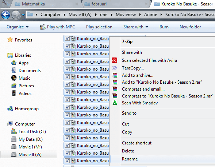Click Movienew in the breadcrumb path
The image size is (215, 167).
[x=126, y=15]
